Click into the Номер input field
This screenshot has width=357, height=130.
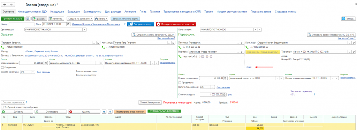[x=21, y=24]
